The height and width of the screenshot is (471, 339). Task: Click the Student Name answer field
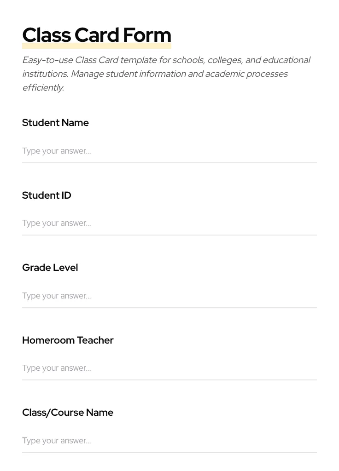click(x=169, y=151)
